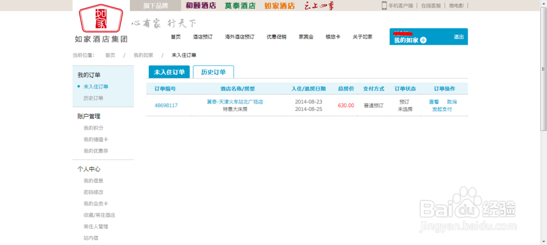
Task: Select the 未入住订单 tab
Action: coord(169,72)
